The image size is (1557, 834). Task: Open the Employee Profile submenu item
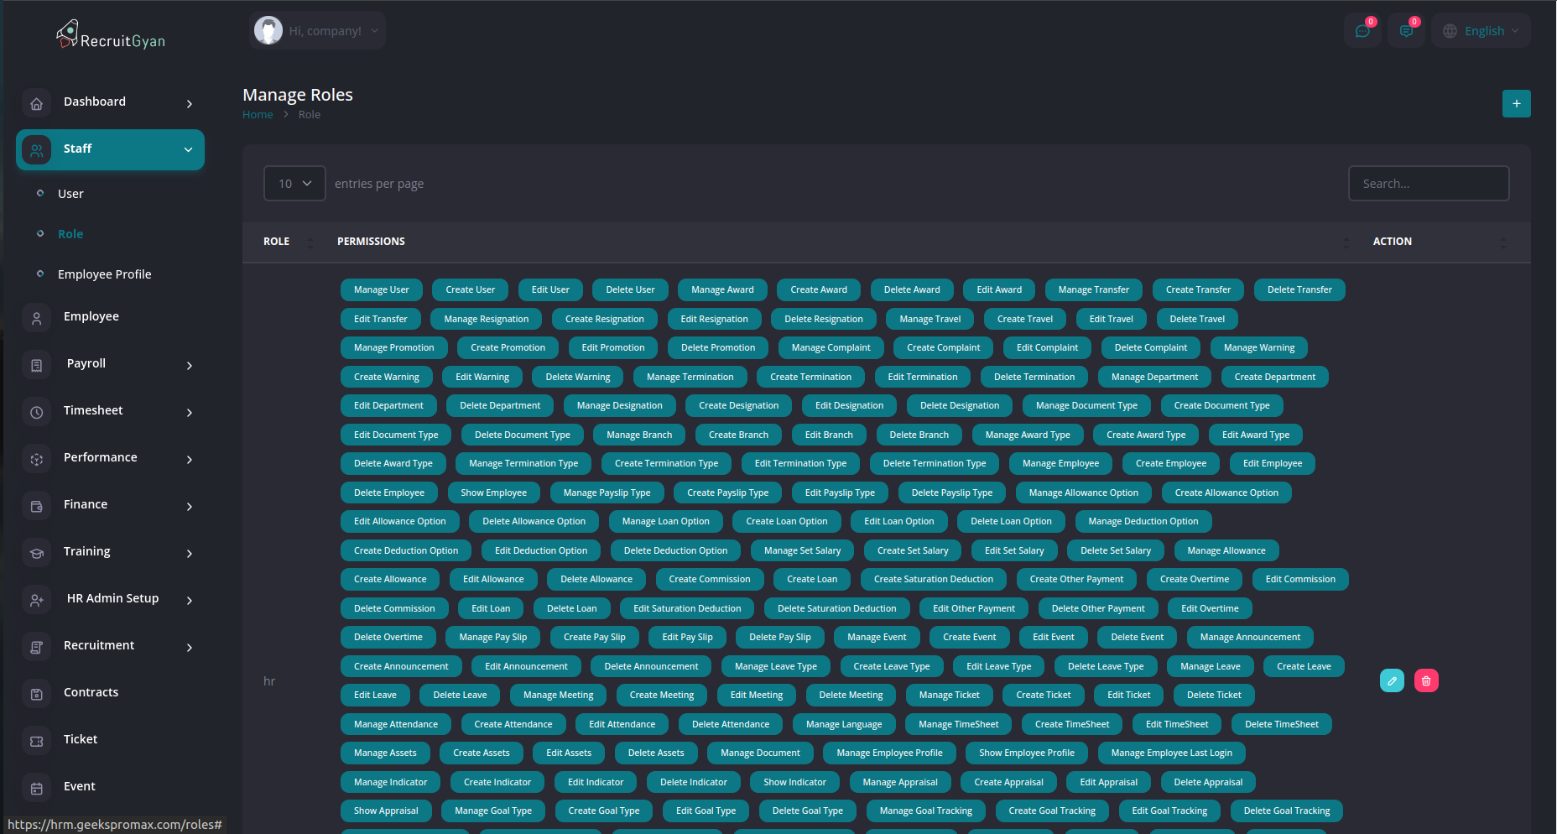(104, 274)
